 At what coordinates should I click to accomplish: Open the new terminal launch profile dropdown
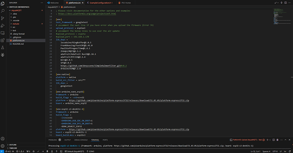[x=270, y=140]
